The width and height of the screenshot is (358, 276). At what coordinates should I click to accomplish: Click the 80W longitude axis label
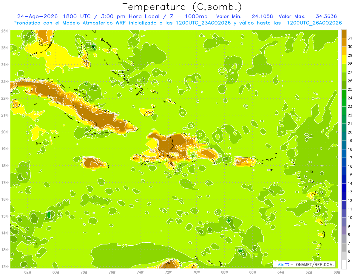pyautogui.click(x=55, y=272)
